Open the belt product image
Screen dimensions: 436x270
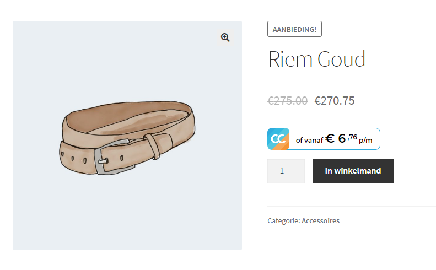pos(127,136)
